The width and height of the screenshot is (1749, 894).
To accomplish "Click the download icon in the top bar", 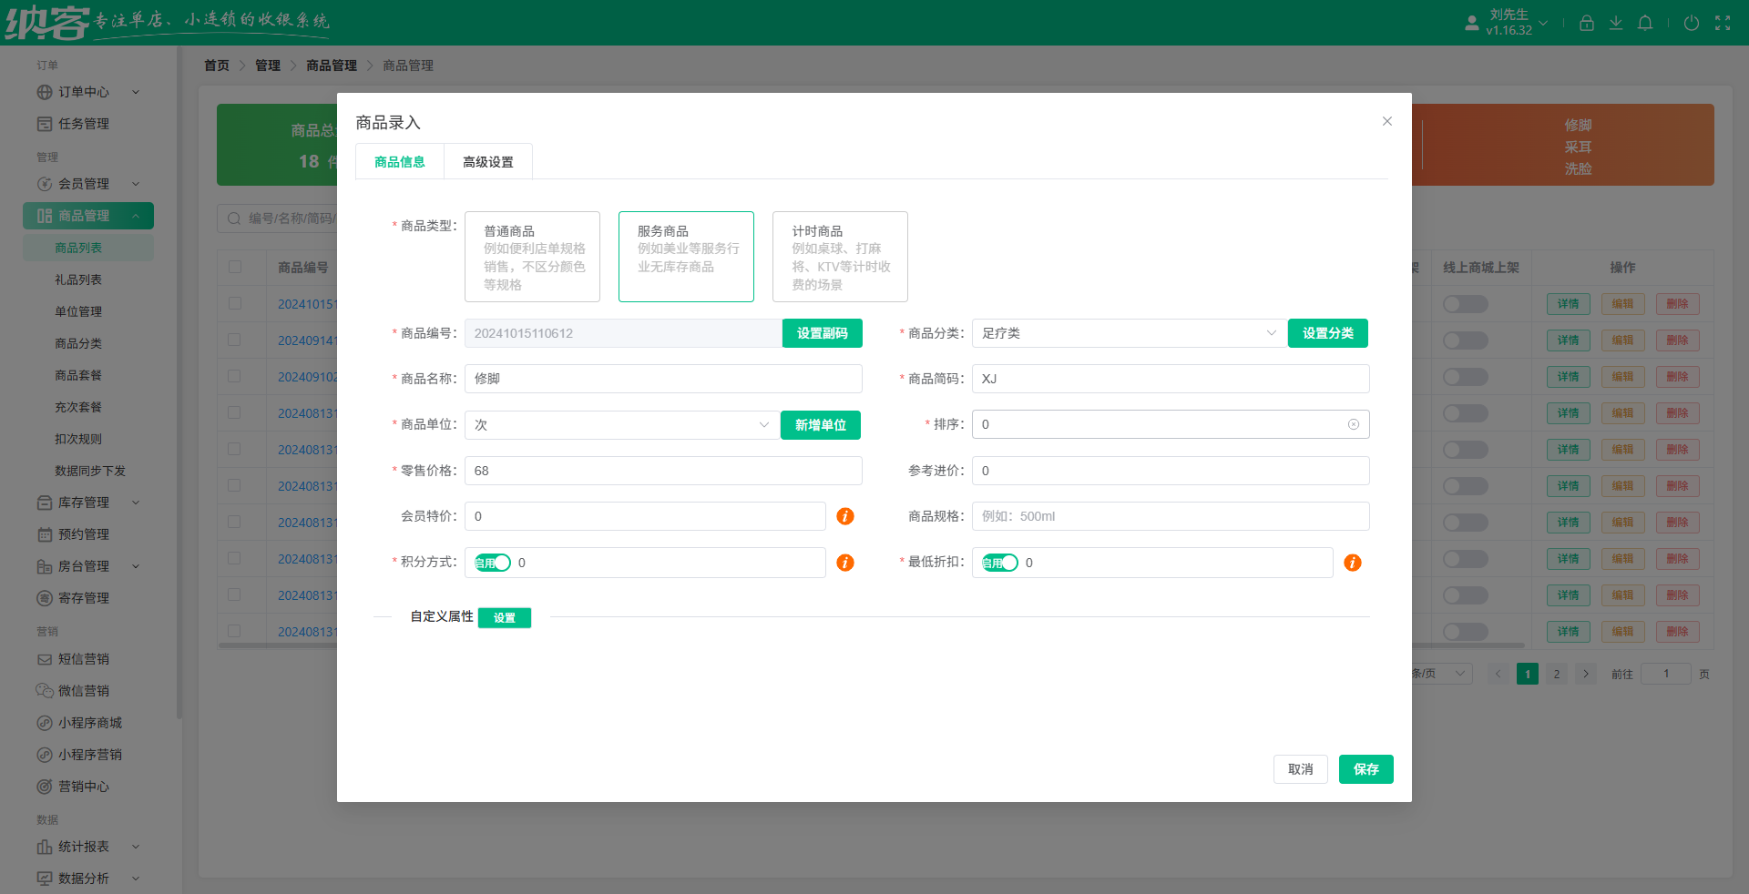I will tap(1616, 23).
